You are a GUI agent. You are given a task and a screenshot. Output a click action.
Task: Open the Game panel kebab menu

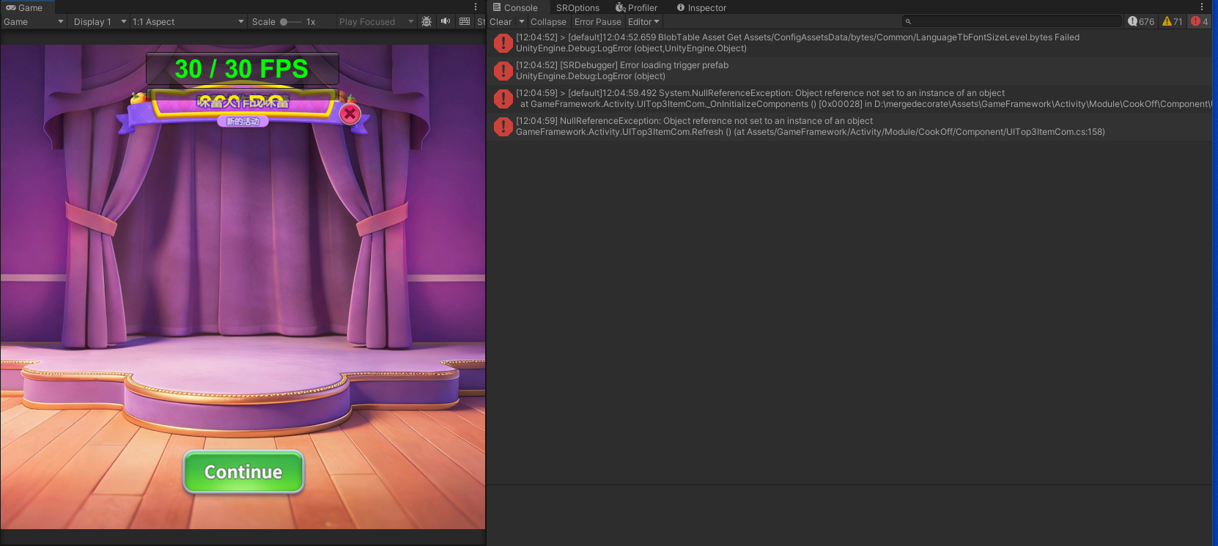coord(476,7)
